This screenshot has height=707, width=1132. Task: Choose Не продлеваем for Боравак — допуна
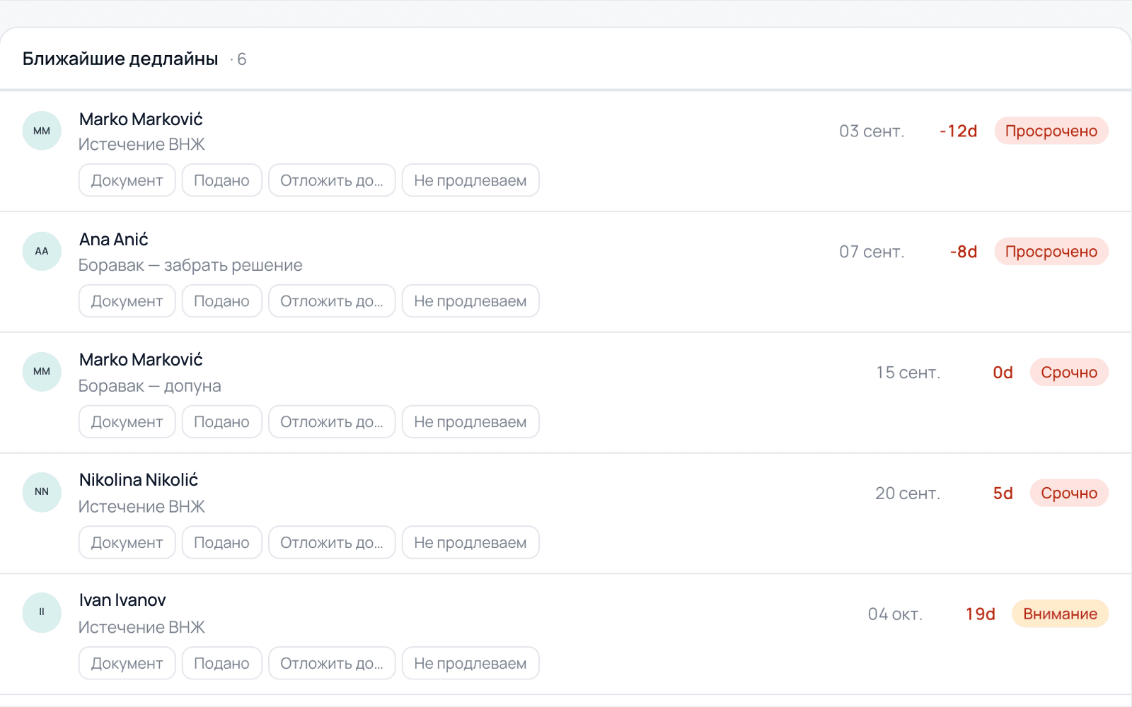470,422
